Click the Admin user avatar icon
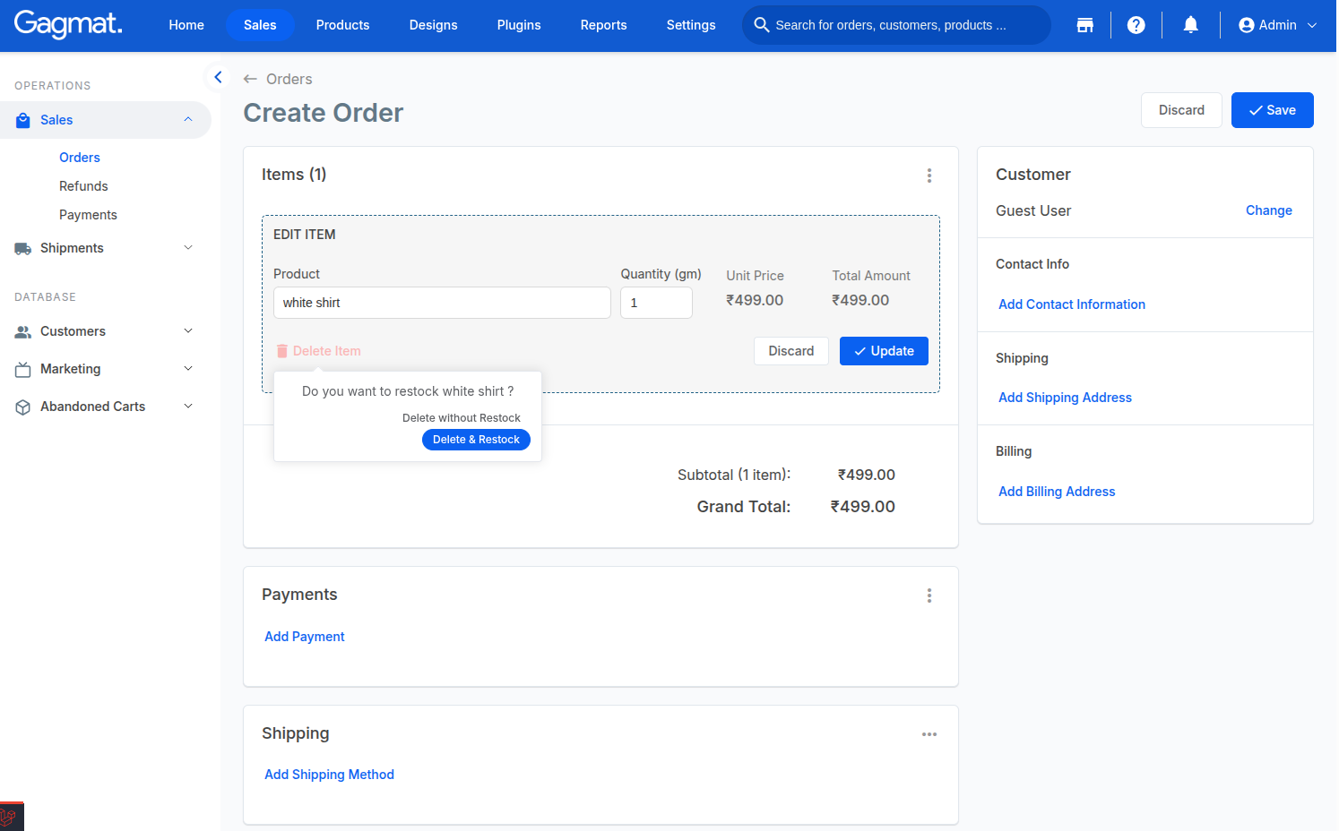The height and width of the screenshot is (831, 1339). pos(1246,25)
